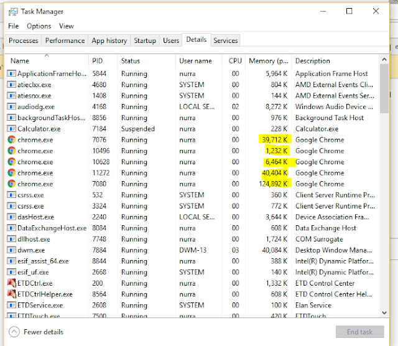Screen dimensions: 398x346
Task: Click the Task Manager title bar icon
Action: (13, 12)
